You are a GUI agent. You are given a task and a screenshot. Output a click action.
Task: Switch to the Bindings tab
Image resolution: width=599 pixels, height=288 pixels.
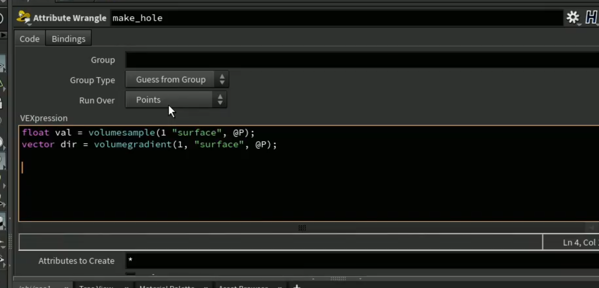click(x=68, y=39)
